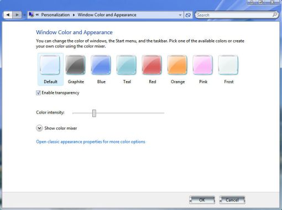Click Window Color and Appearance breadcrumb

pos(107,15)
